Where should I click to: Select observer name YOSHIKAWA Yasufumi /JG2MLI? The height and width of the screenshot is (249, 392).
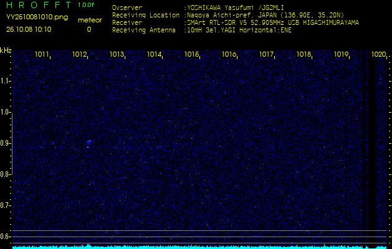point(235,7)
